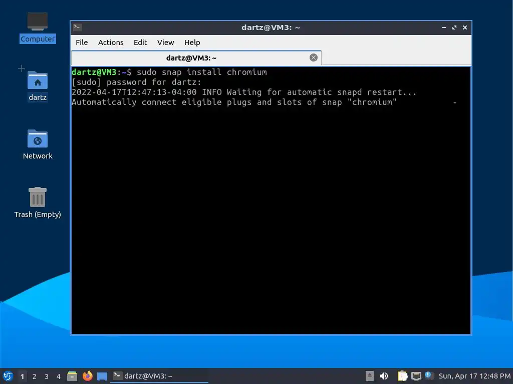Viewport: 513px width, 384px height.
Task: Switch to workspace 4
Action: tap(59, 376)
